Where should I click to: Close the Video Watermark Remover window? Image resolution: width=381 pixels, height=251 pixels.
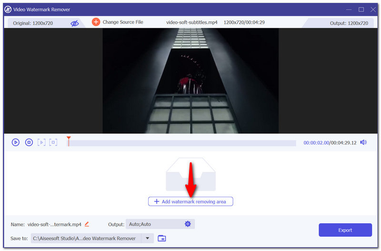373,10
